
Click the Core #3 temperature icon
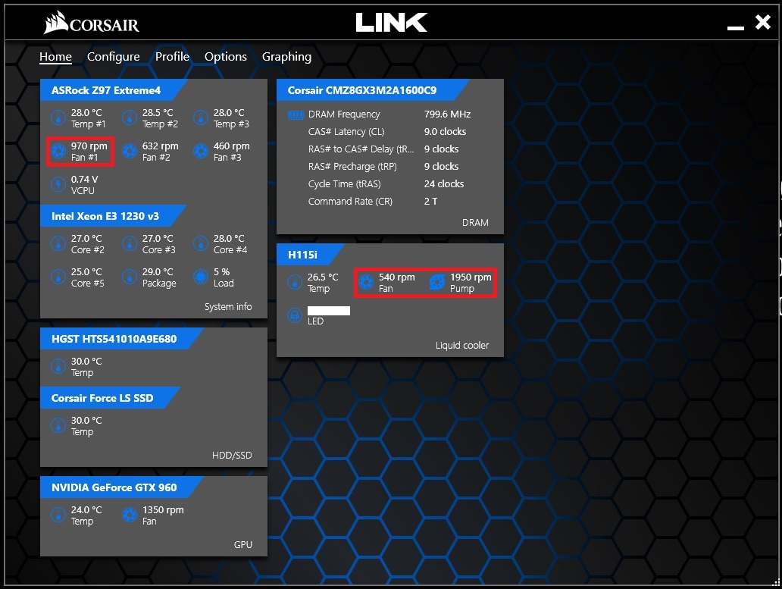pos(130,243)
